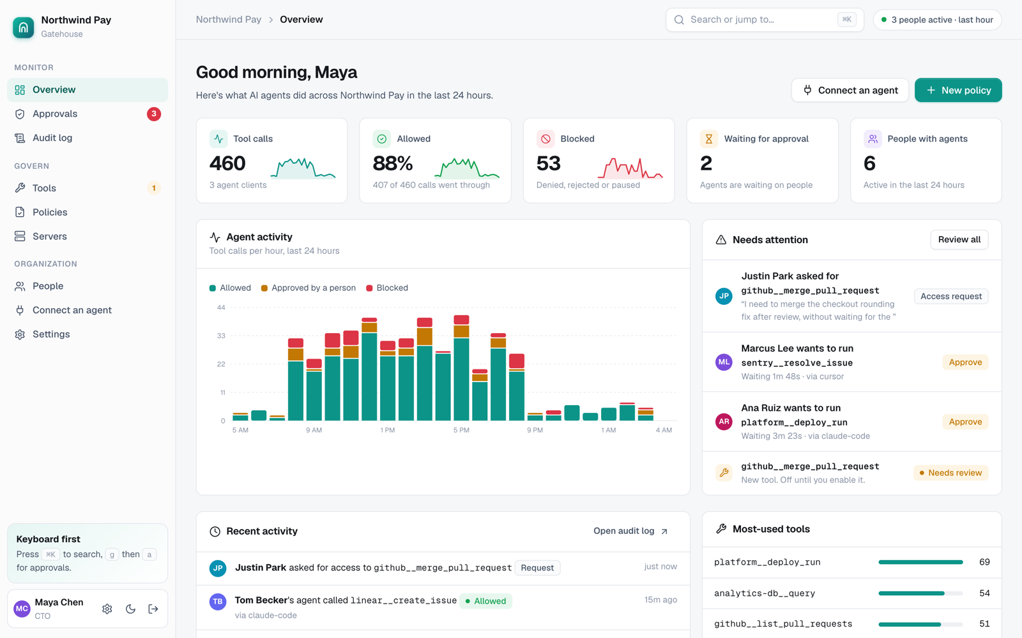Viewport: 1022px width, 638px height.
Task: Go to the Overview page in the sidebar
Action: [88, 90]
